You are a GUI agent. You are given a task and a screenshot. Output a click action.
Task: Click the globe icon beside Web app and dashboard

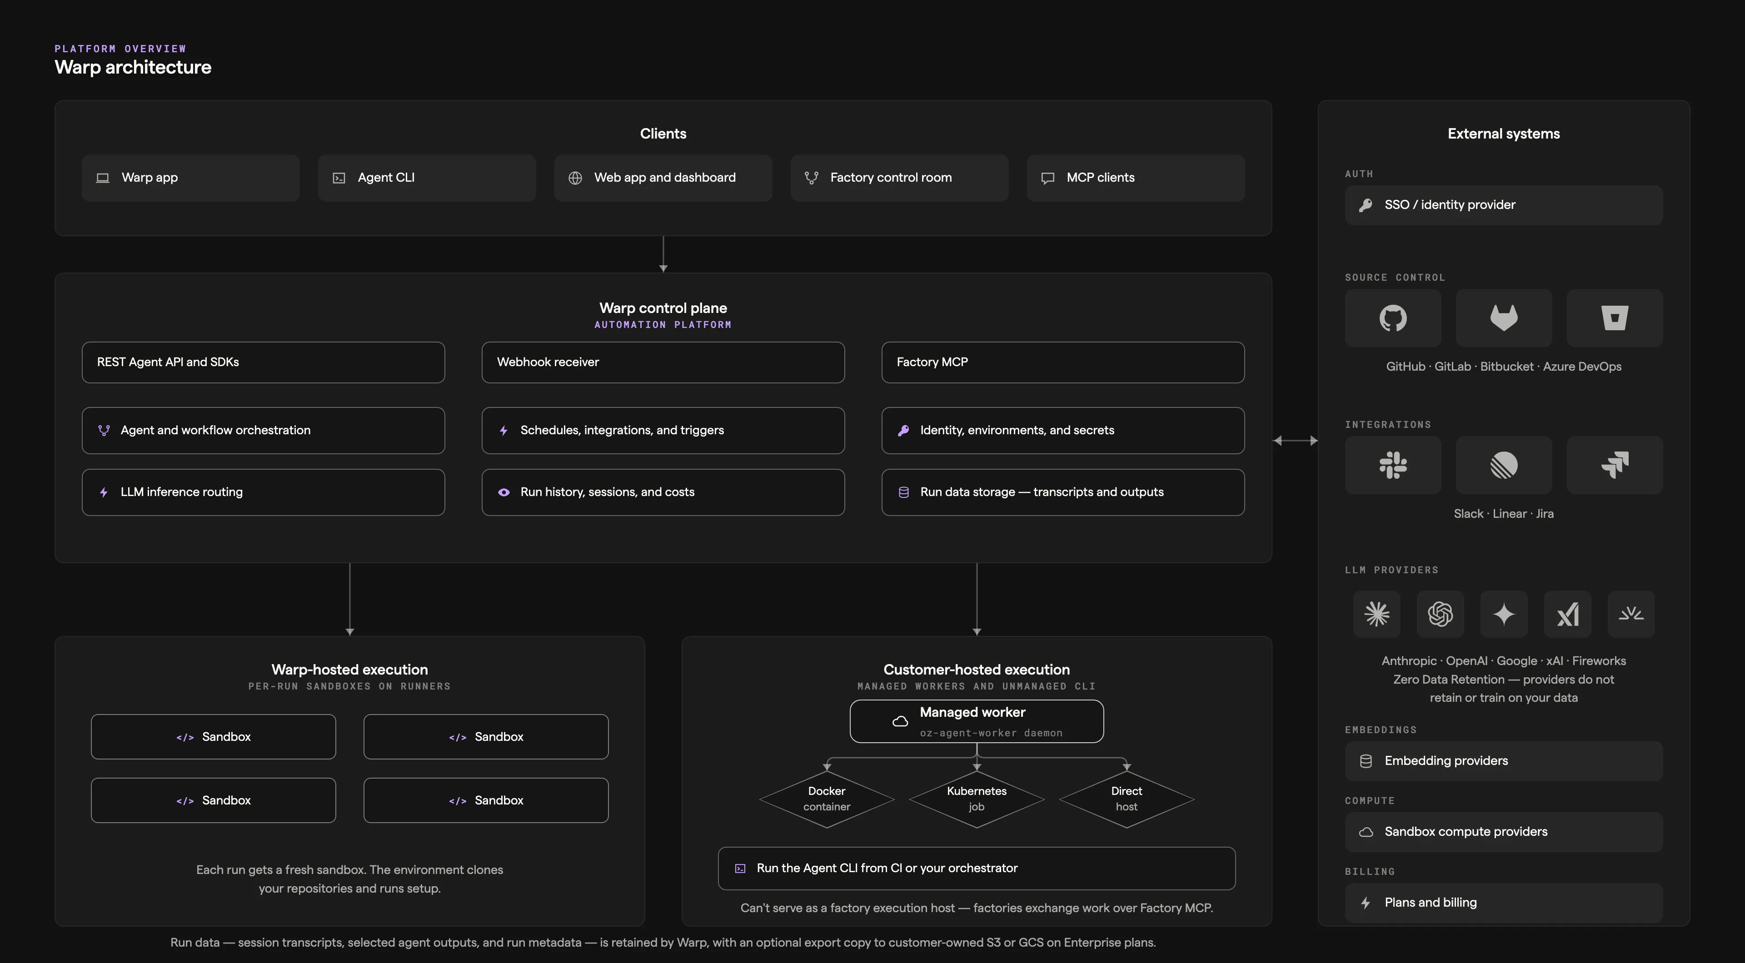pyautogui.click(x=575, y=178)
